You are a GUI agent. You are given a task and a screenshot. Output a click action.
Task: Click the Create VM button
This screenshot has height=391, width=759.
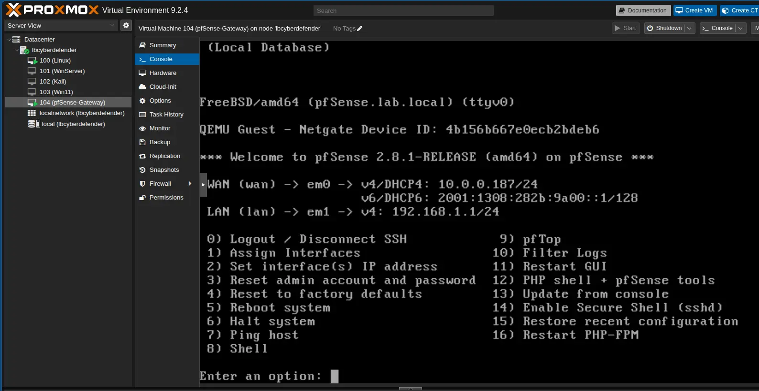695,11
